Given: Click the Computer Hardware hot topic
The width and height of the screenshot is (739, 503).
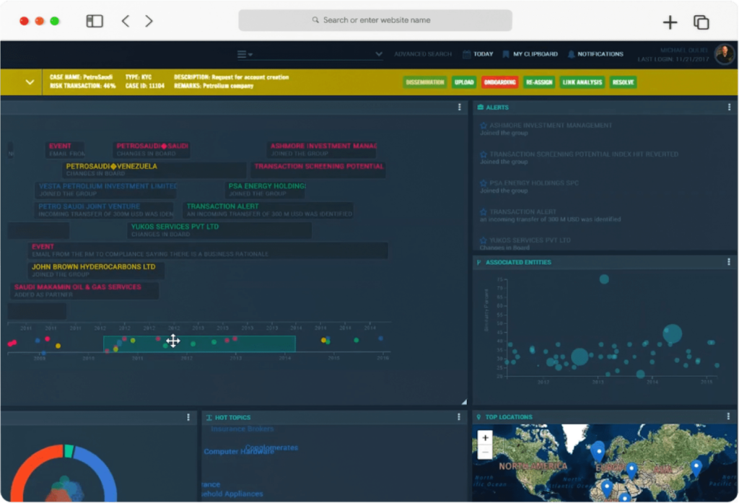Looking at the screenshot, I should pyautogui.click(x=238, y=452).
